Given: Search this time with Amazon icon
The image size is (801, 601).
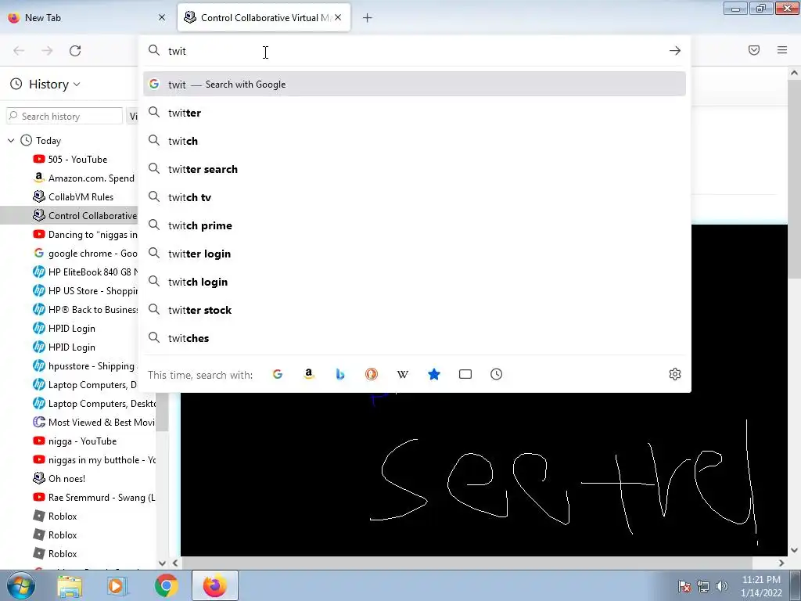Looking at the screenshot, I should [x=308, y=375].
